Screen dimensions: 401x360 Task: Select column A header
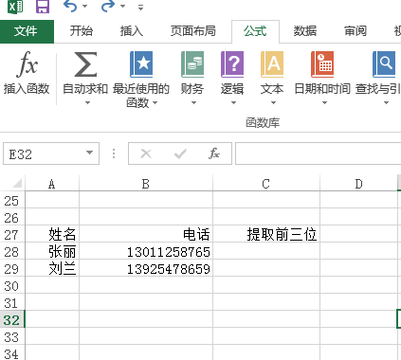tap(52, 184)
